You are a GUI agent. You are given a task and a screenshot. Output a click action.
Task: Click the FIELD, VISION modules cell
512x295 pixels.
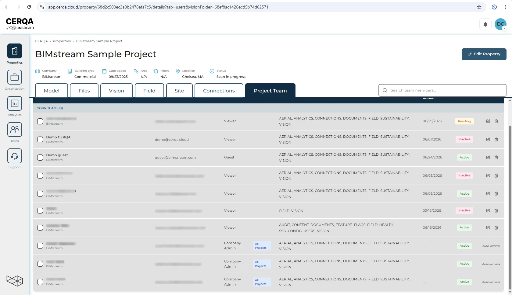click(291, 211)
